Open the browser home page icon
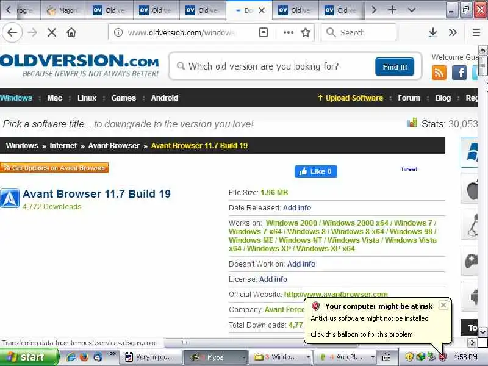Screen dimensions: 488x366 point(71,32)
